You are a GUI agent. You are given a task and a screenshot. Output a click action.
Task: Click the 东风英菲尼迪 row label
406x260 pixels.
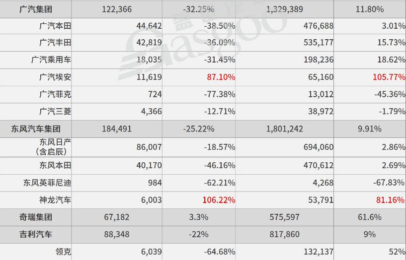click(47, 183)
